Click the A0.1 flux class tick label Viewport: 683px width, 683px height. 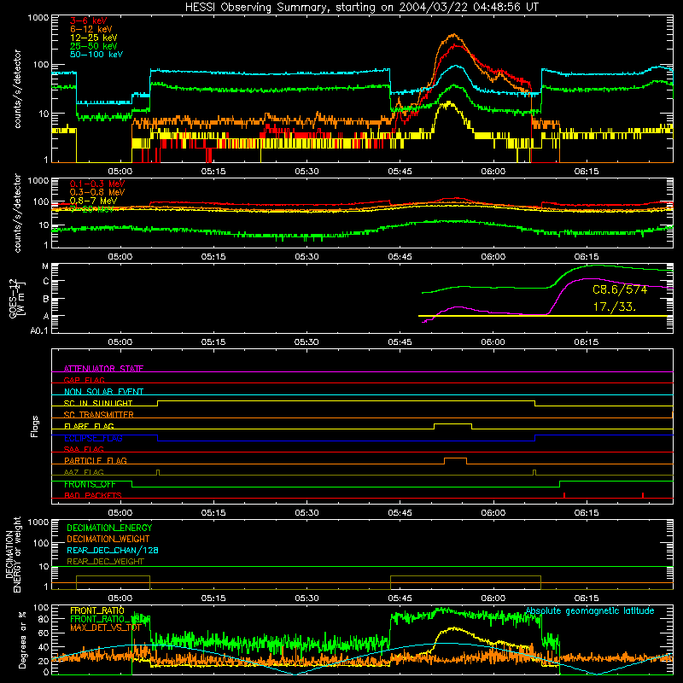(38, 331)
